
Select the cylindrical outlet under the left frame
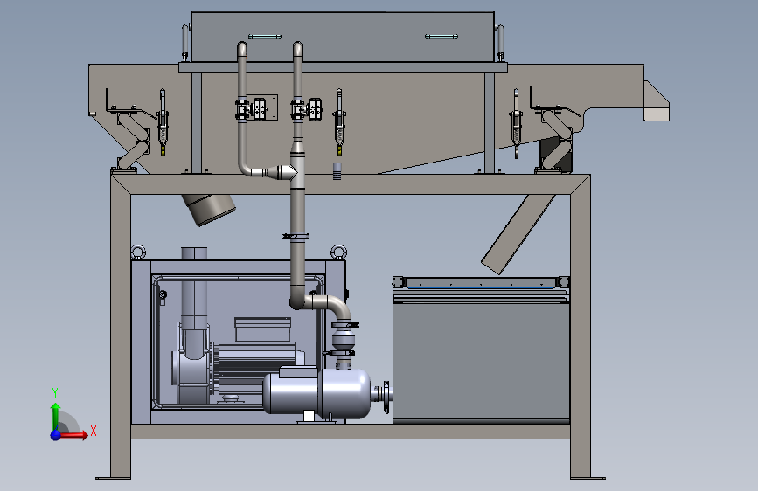click(209, 210)
